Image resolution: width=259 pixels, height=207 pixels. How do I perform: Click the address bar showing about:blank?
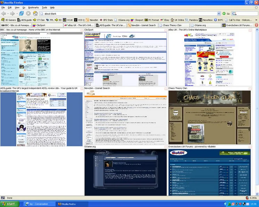click(128, 14)
